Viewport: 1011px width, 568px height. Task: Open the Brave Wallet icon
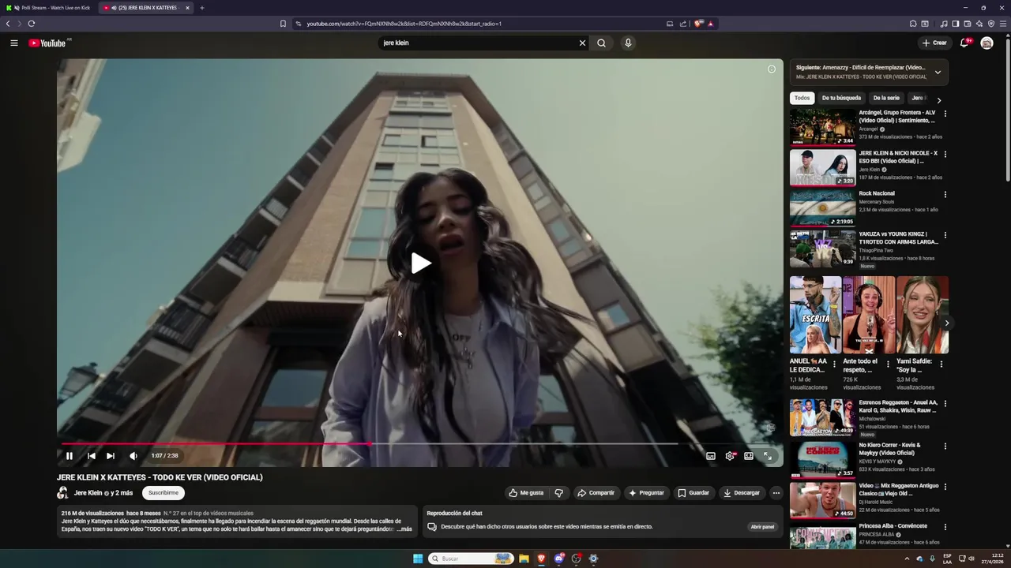(x=967, y=24)
